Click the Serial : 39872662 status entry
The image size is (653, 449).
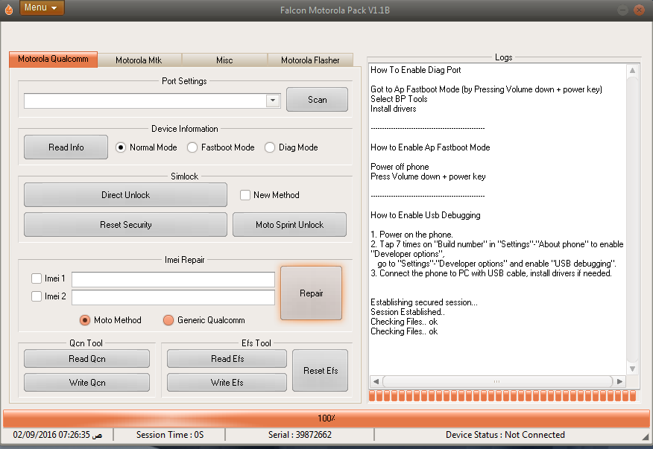click(300, 435)
